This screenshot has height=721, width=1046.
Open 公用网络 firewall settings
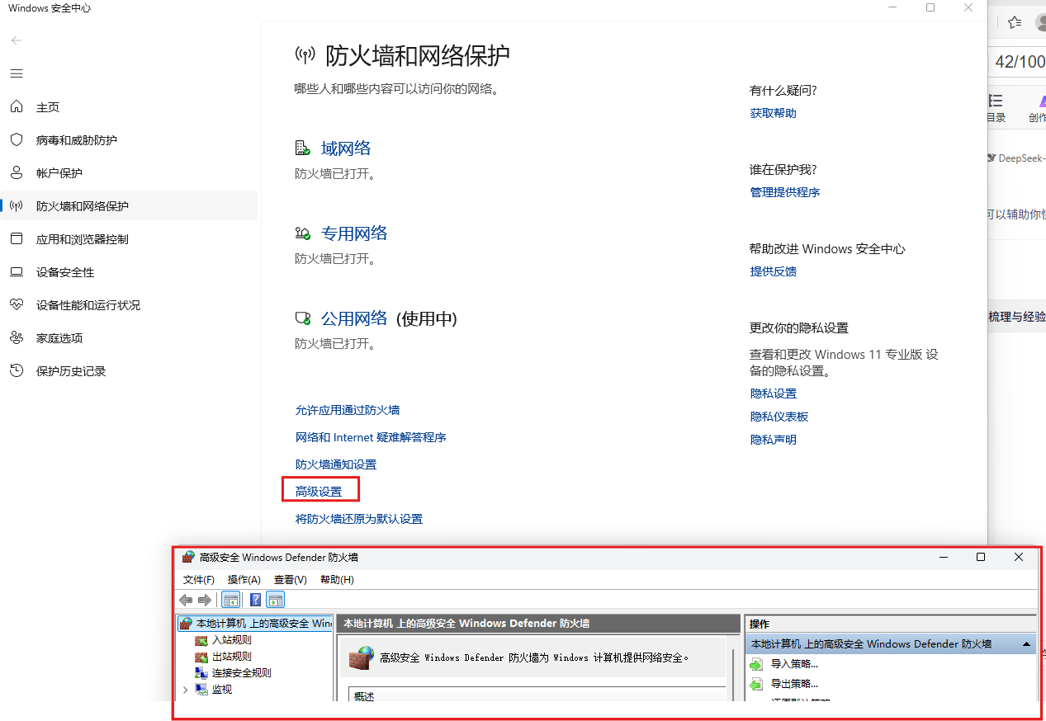[x=354, y=318]
